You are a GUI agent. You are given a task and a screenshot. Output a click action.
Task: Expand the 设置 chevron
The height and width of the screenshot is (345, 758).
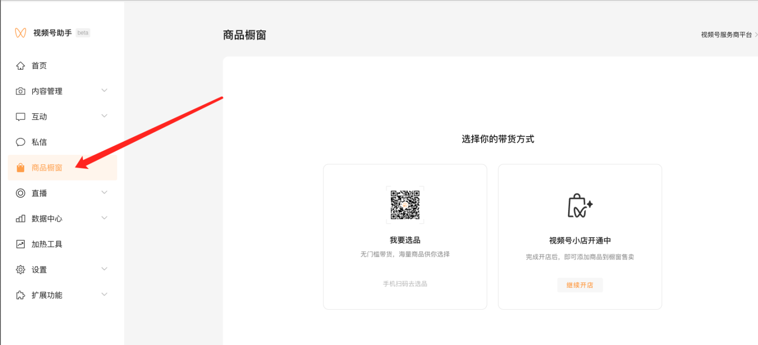click(x=104, y=269)
